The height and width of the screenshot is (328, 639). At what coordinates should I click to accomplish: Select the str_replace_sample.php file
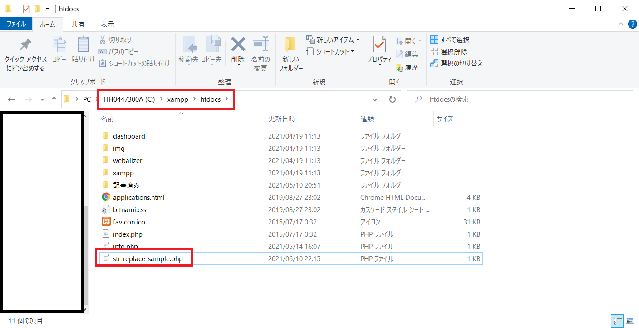pos(147,258)
